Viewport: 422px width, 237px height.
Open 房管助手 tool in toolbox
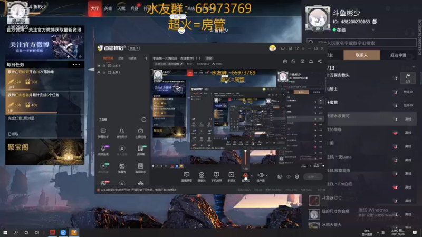coord(122,133)
